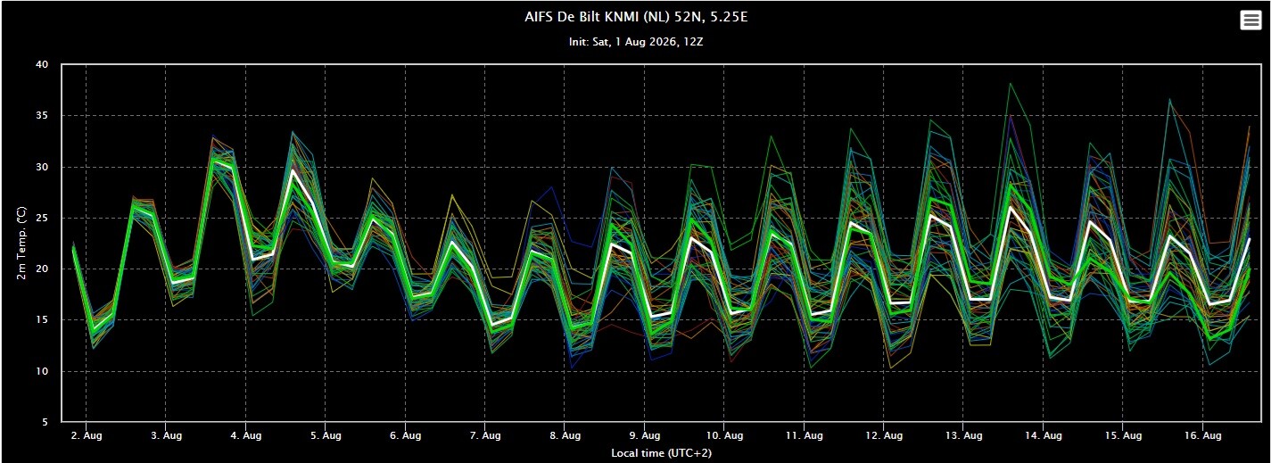Click the 11. Aug date label
The image size is (1271, 463).
[x=805, y=435]
